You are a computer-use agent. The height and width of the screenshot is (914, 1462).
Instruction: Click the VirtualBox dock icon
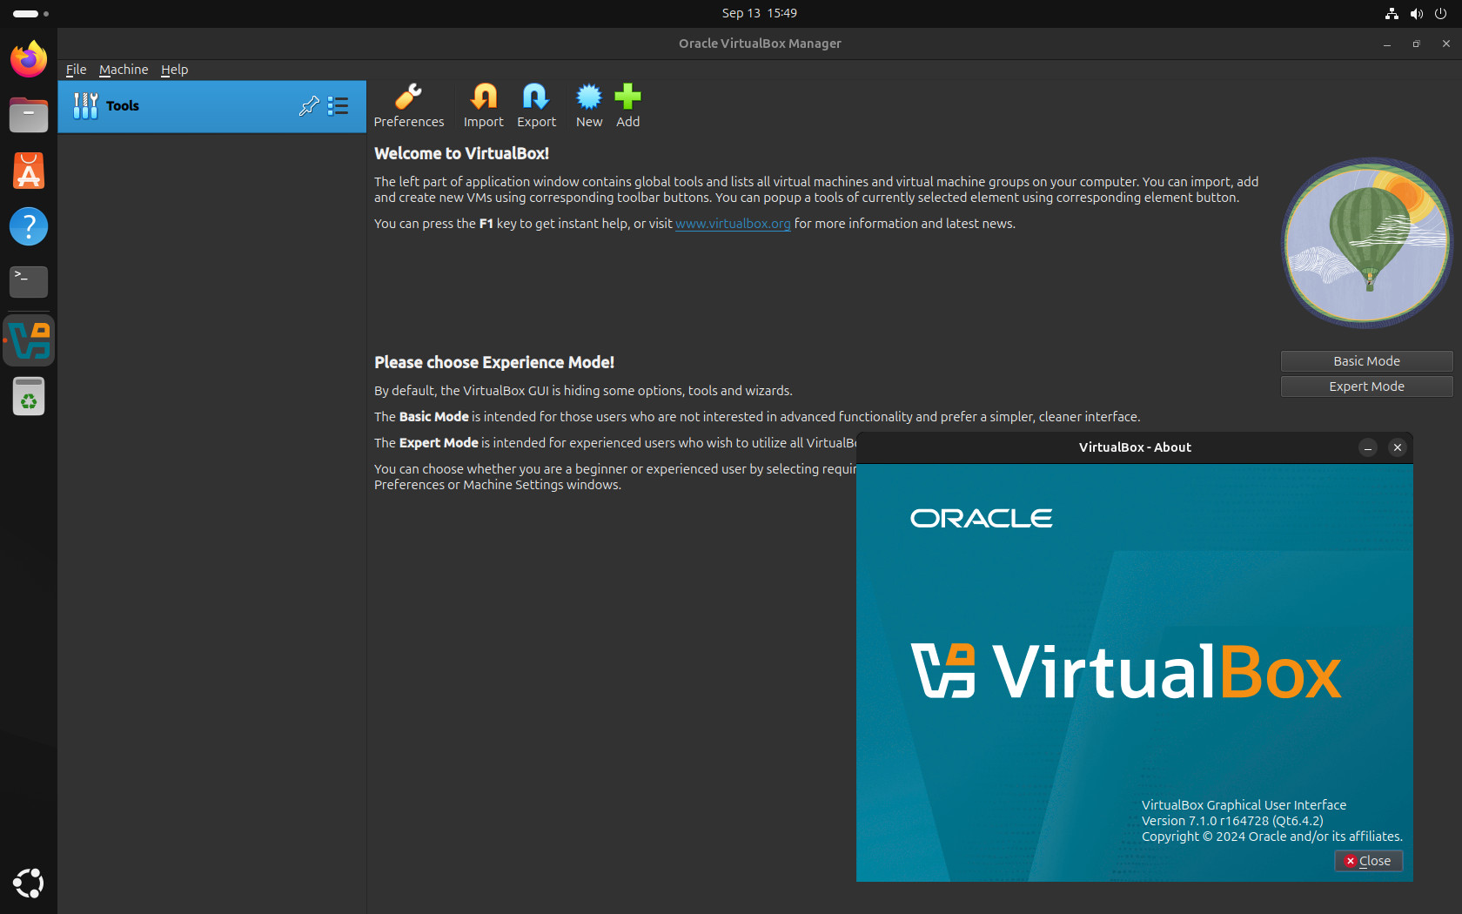click(x=29, y=340)
